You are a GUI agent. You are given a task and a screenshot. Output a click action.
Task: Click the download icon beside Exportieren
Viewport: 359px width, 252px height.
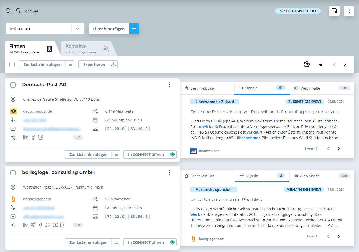click(x=113, y=64)
